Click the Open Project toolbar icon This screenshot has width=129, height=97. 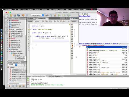[15, 15]
